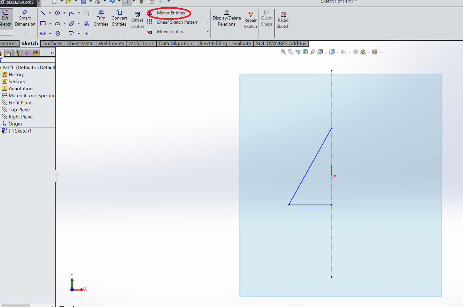This screenshot has width=463, height=307.
Task: Open the Sheet Metal ribbon tab
Action: [x=80, y=43]
